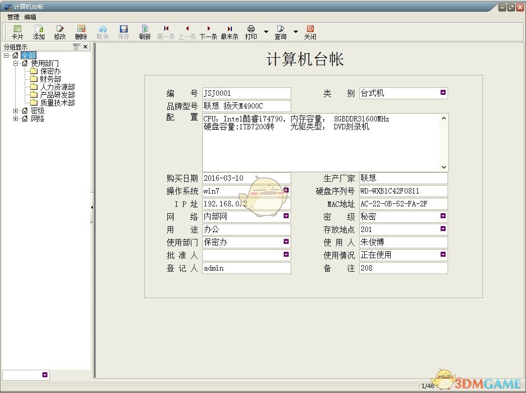The width and height of the screenshot is (526, 393).
Task: Open the 密级 field dropdown
Action: coord(443,216)
